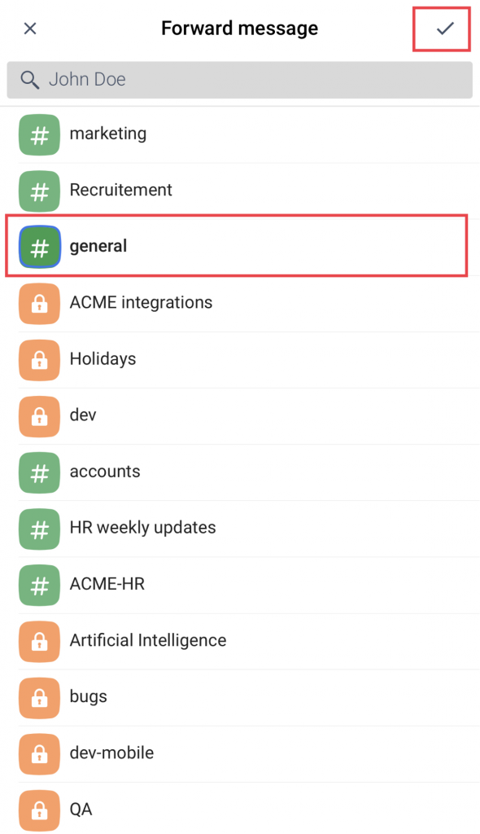Click the hash icon beside HR weekly updates
Image resolution: width=480 pixels, height=834 pixels.
tap(38, 528)
